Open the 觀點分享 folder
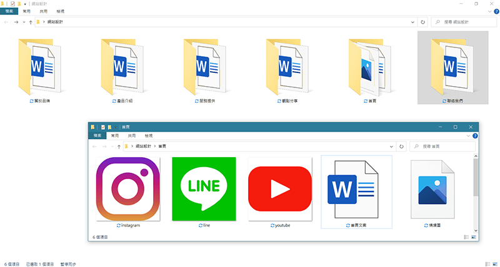 (286, 64)
